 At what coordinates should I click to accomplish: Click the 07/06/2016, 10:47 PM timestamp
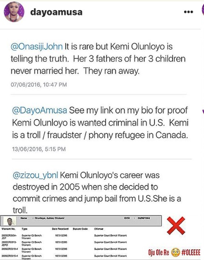pos(38,85)
